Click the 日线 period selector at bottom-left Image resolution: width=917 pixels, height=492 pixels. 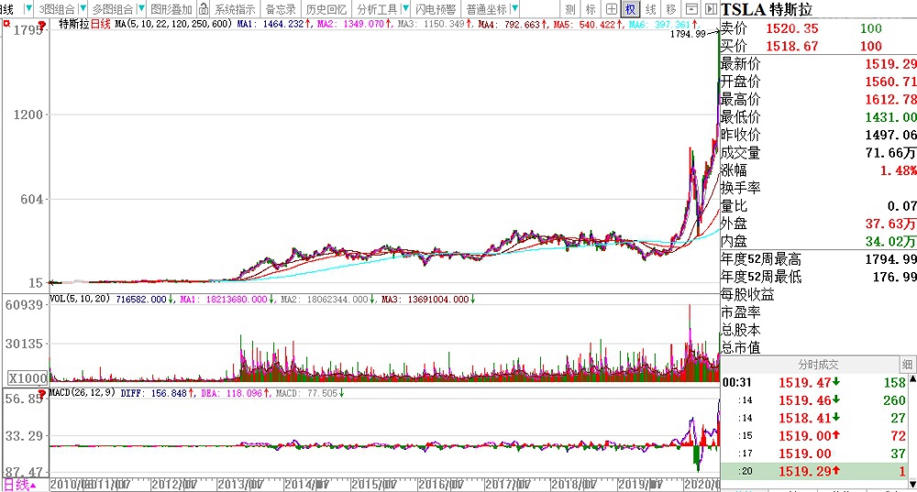[17, 484]
